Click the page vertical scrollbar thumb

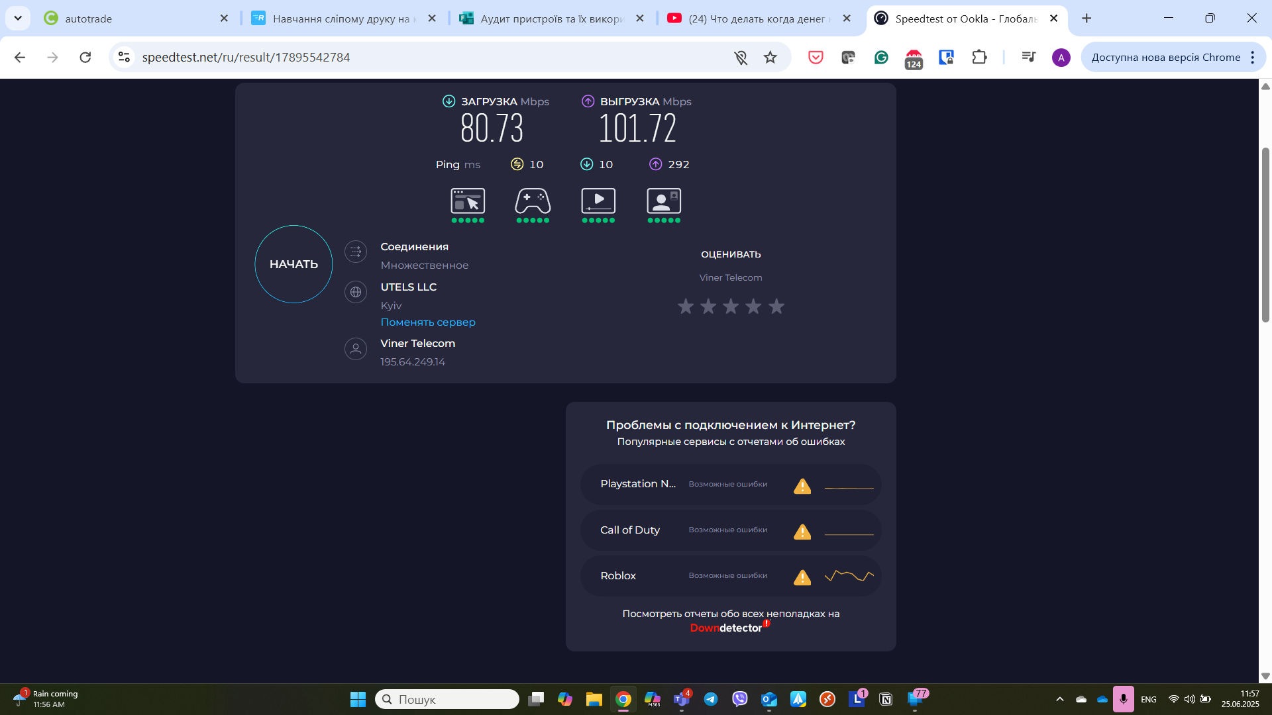click(1265, 235)
